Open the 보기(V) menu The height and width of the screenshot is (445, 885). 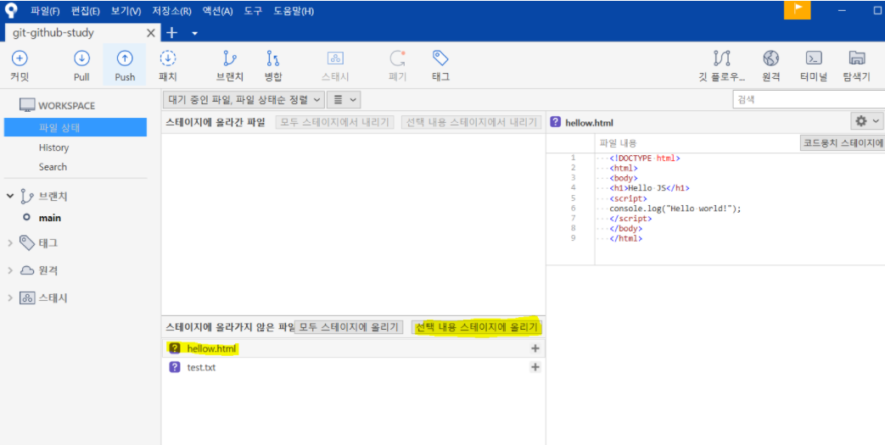(126, 11)
